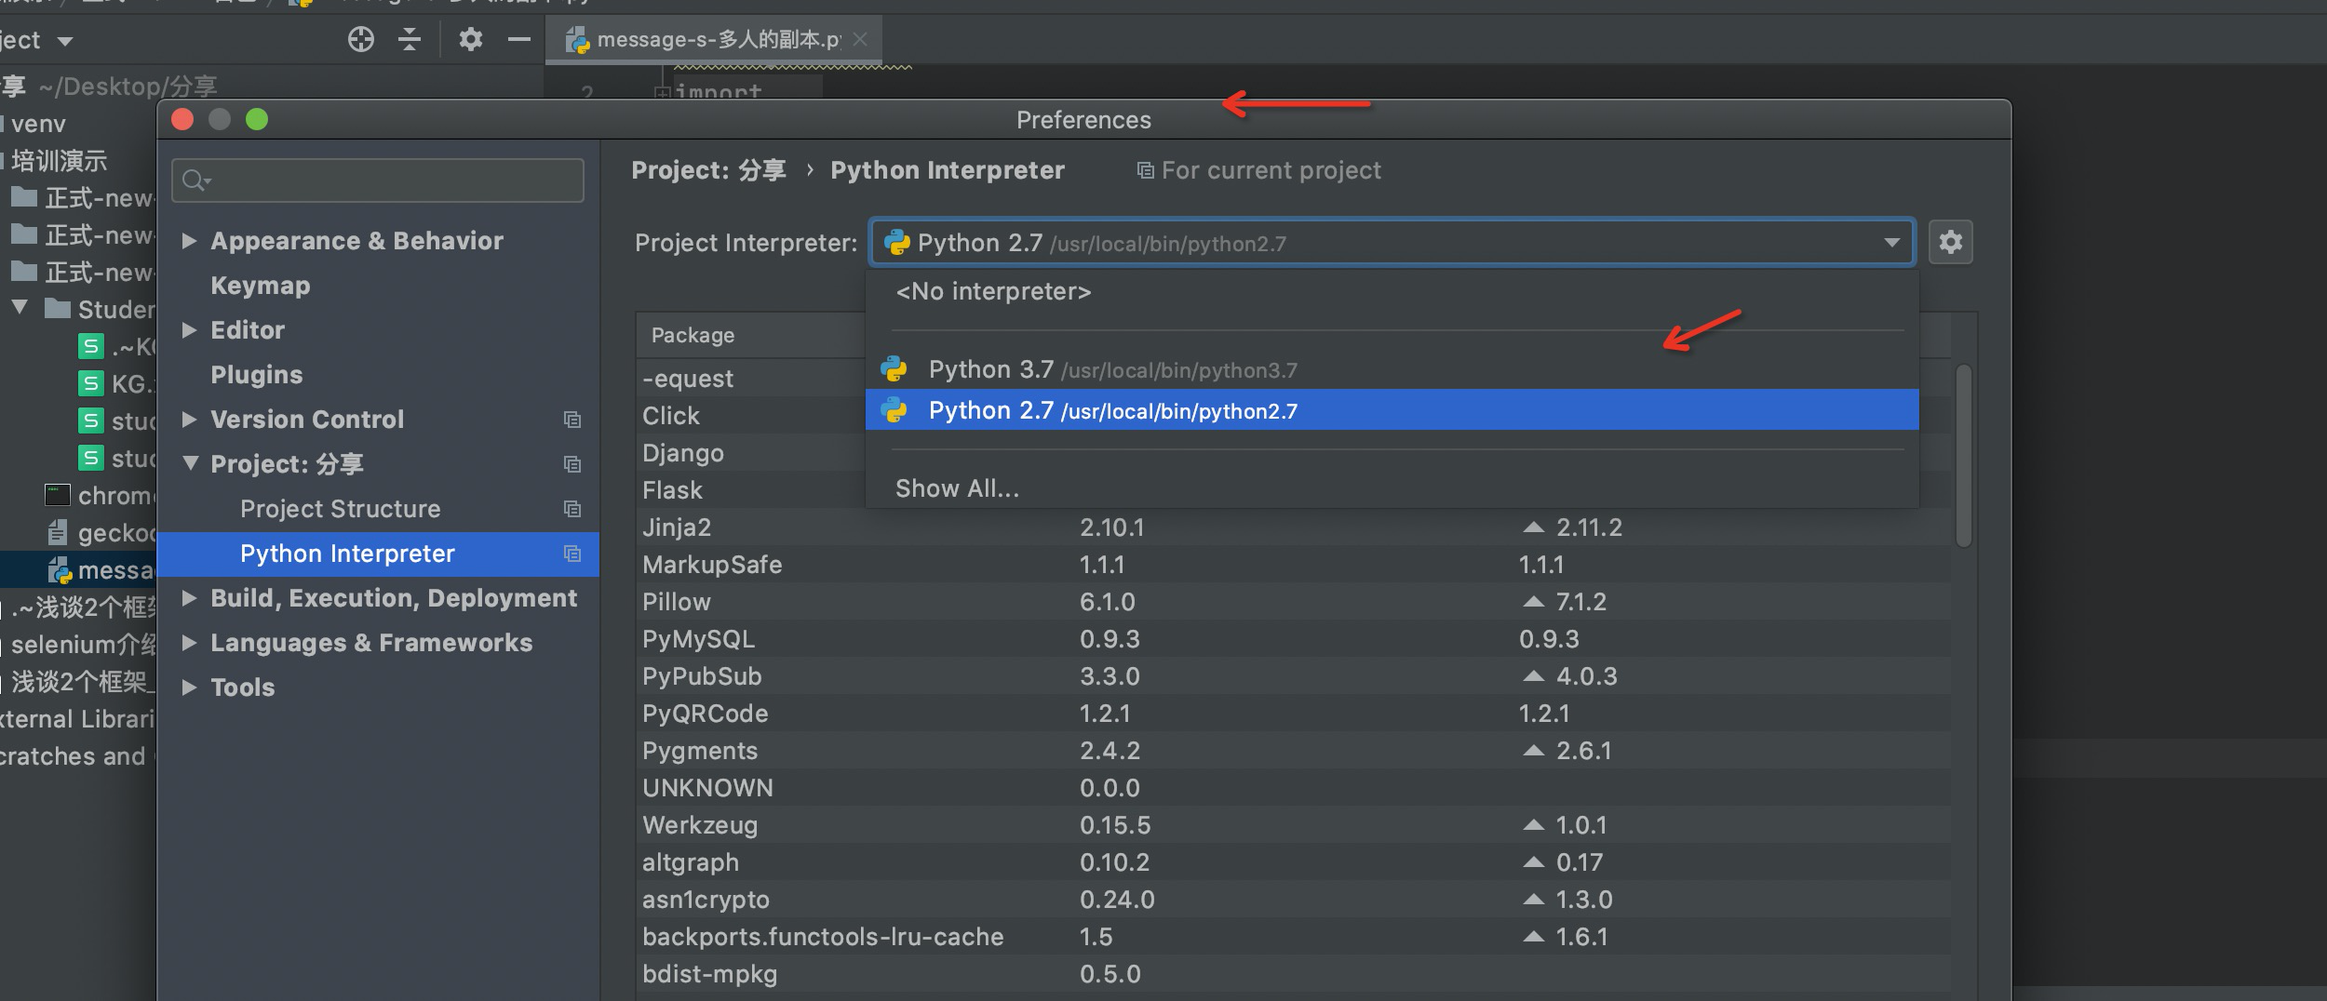Click the preferences search field
Image resolution: width=2327 pixels, height=1001 pixels.
click(x=378, y=180)
